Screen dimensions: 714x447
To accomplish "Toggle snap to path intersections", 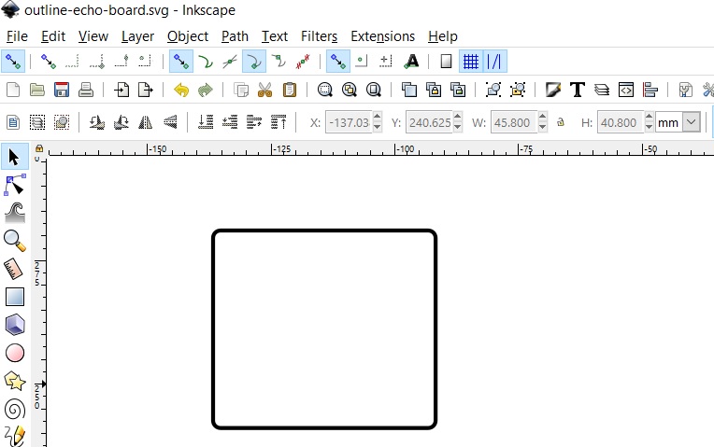I will coord(230,61).
